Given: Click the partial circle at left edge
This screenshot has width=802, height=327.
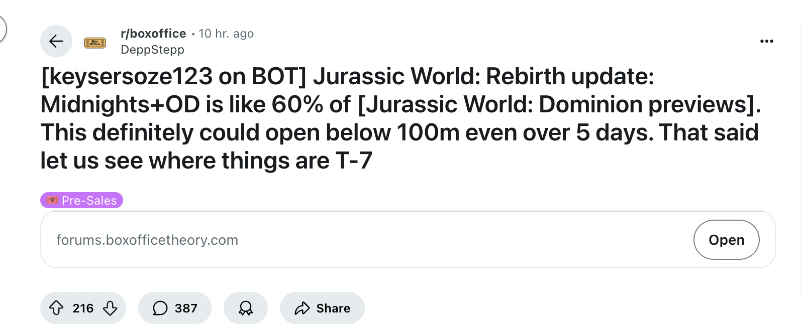Looking at the screenshot, I should (3, 29).
